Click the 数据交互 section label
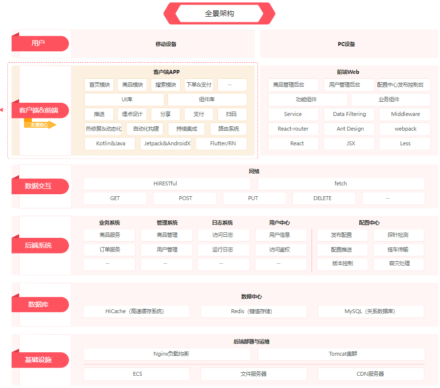This screenshot has width=440, height=388. pyautogui.click(x=40, y=186)
